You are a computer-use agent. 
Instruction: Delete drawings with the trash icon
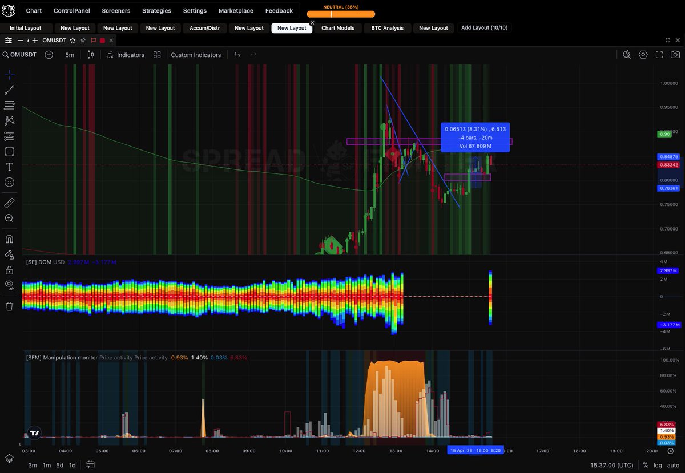9,306
